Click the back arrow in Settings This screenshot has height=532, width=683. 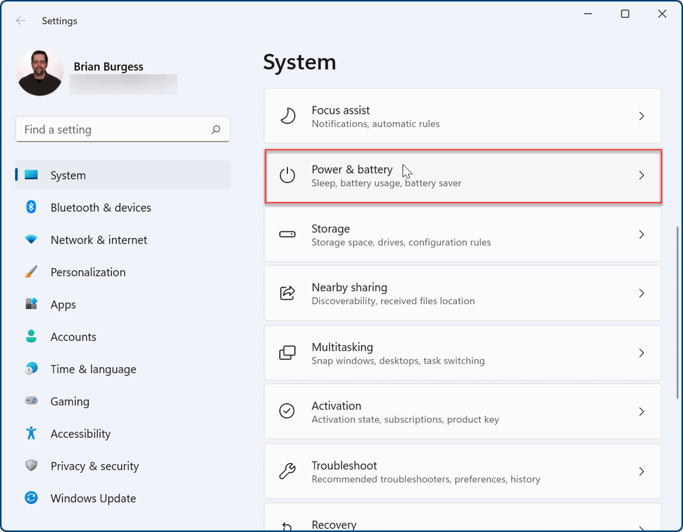21,20
